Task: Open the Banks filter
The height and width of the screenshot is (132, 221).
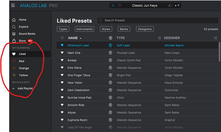Action: point(124,29)
